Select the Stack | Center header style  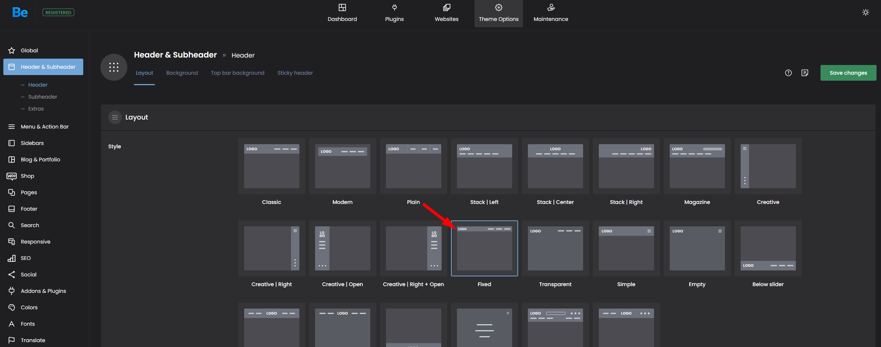(555, 166)
